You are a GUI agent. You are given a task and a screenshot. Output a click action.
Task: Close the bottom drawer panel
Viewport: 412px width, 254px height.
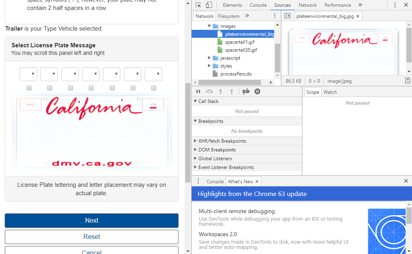tap(406, 181)
